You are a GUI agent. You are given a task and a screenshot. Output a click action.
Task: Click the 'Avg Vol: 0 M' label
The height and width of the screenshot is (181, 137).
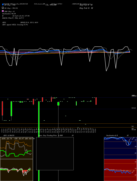86,5
